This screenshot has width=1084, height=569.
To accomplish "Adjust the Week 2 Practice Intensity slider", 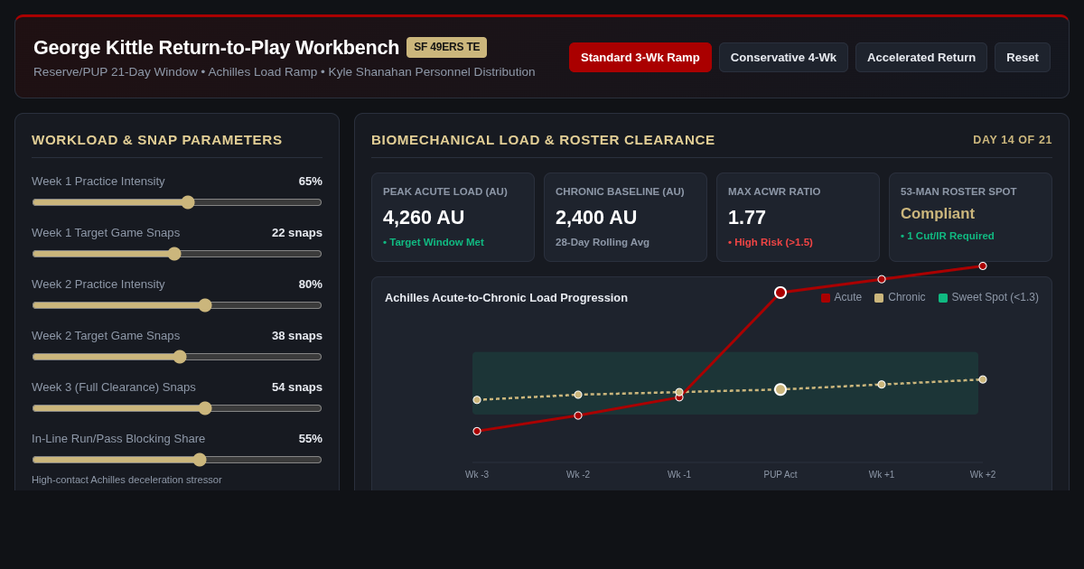I will (x=177, y=305).
